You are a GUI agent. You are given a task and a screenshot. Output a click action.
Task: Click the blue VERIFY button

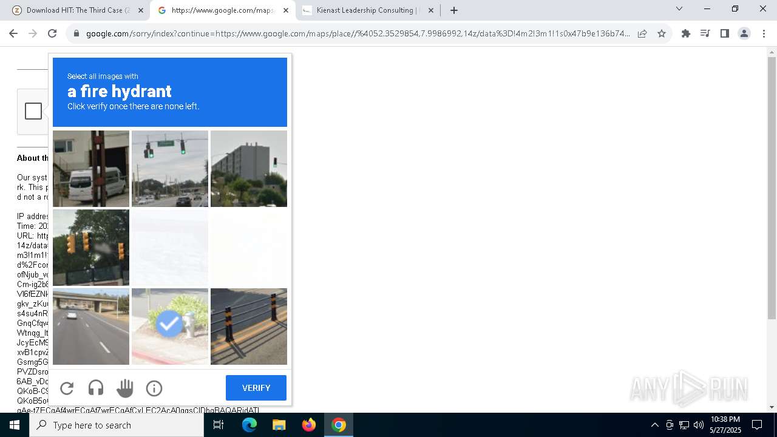pyautogui.click(x=256, y=388)
